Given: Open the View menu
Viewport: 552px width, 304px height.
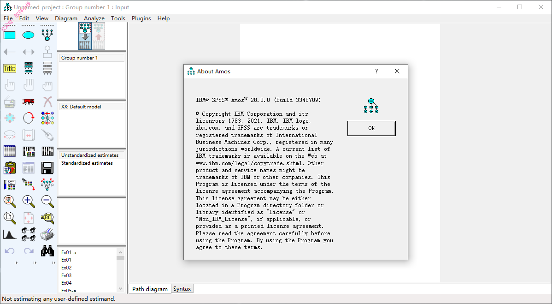Looking at the screenshot, I should pyautogui.click(x=42, y=18).
